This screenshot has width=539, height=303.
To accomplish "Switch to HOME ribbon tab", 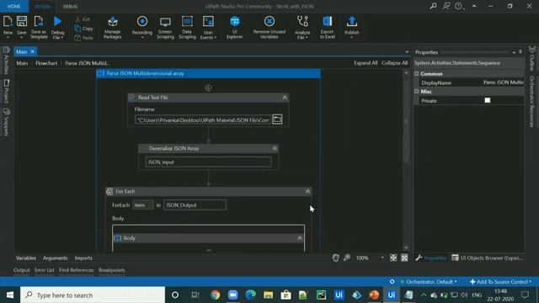I will coord(14,6).
